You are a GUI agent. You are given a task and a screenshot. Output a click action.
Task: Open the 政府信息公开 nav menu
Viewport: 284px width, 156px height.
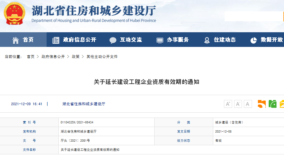80,40
